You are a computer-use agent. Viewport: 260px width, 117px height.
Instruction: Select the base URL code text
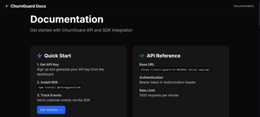click(x=175, y=70)
